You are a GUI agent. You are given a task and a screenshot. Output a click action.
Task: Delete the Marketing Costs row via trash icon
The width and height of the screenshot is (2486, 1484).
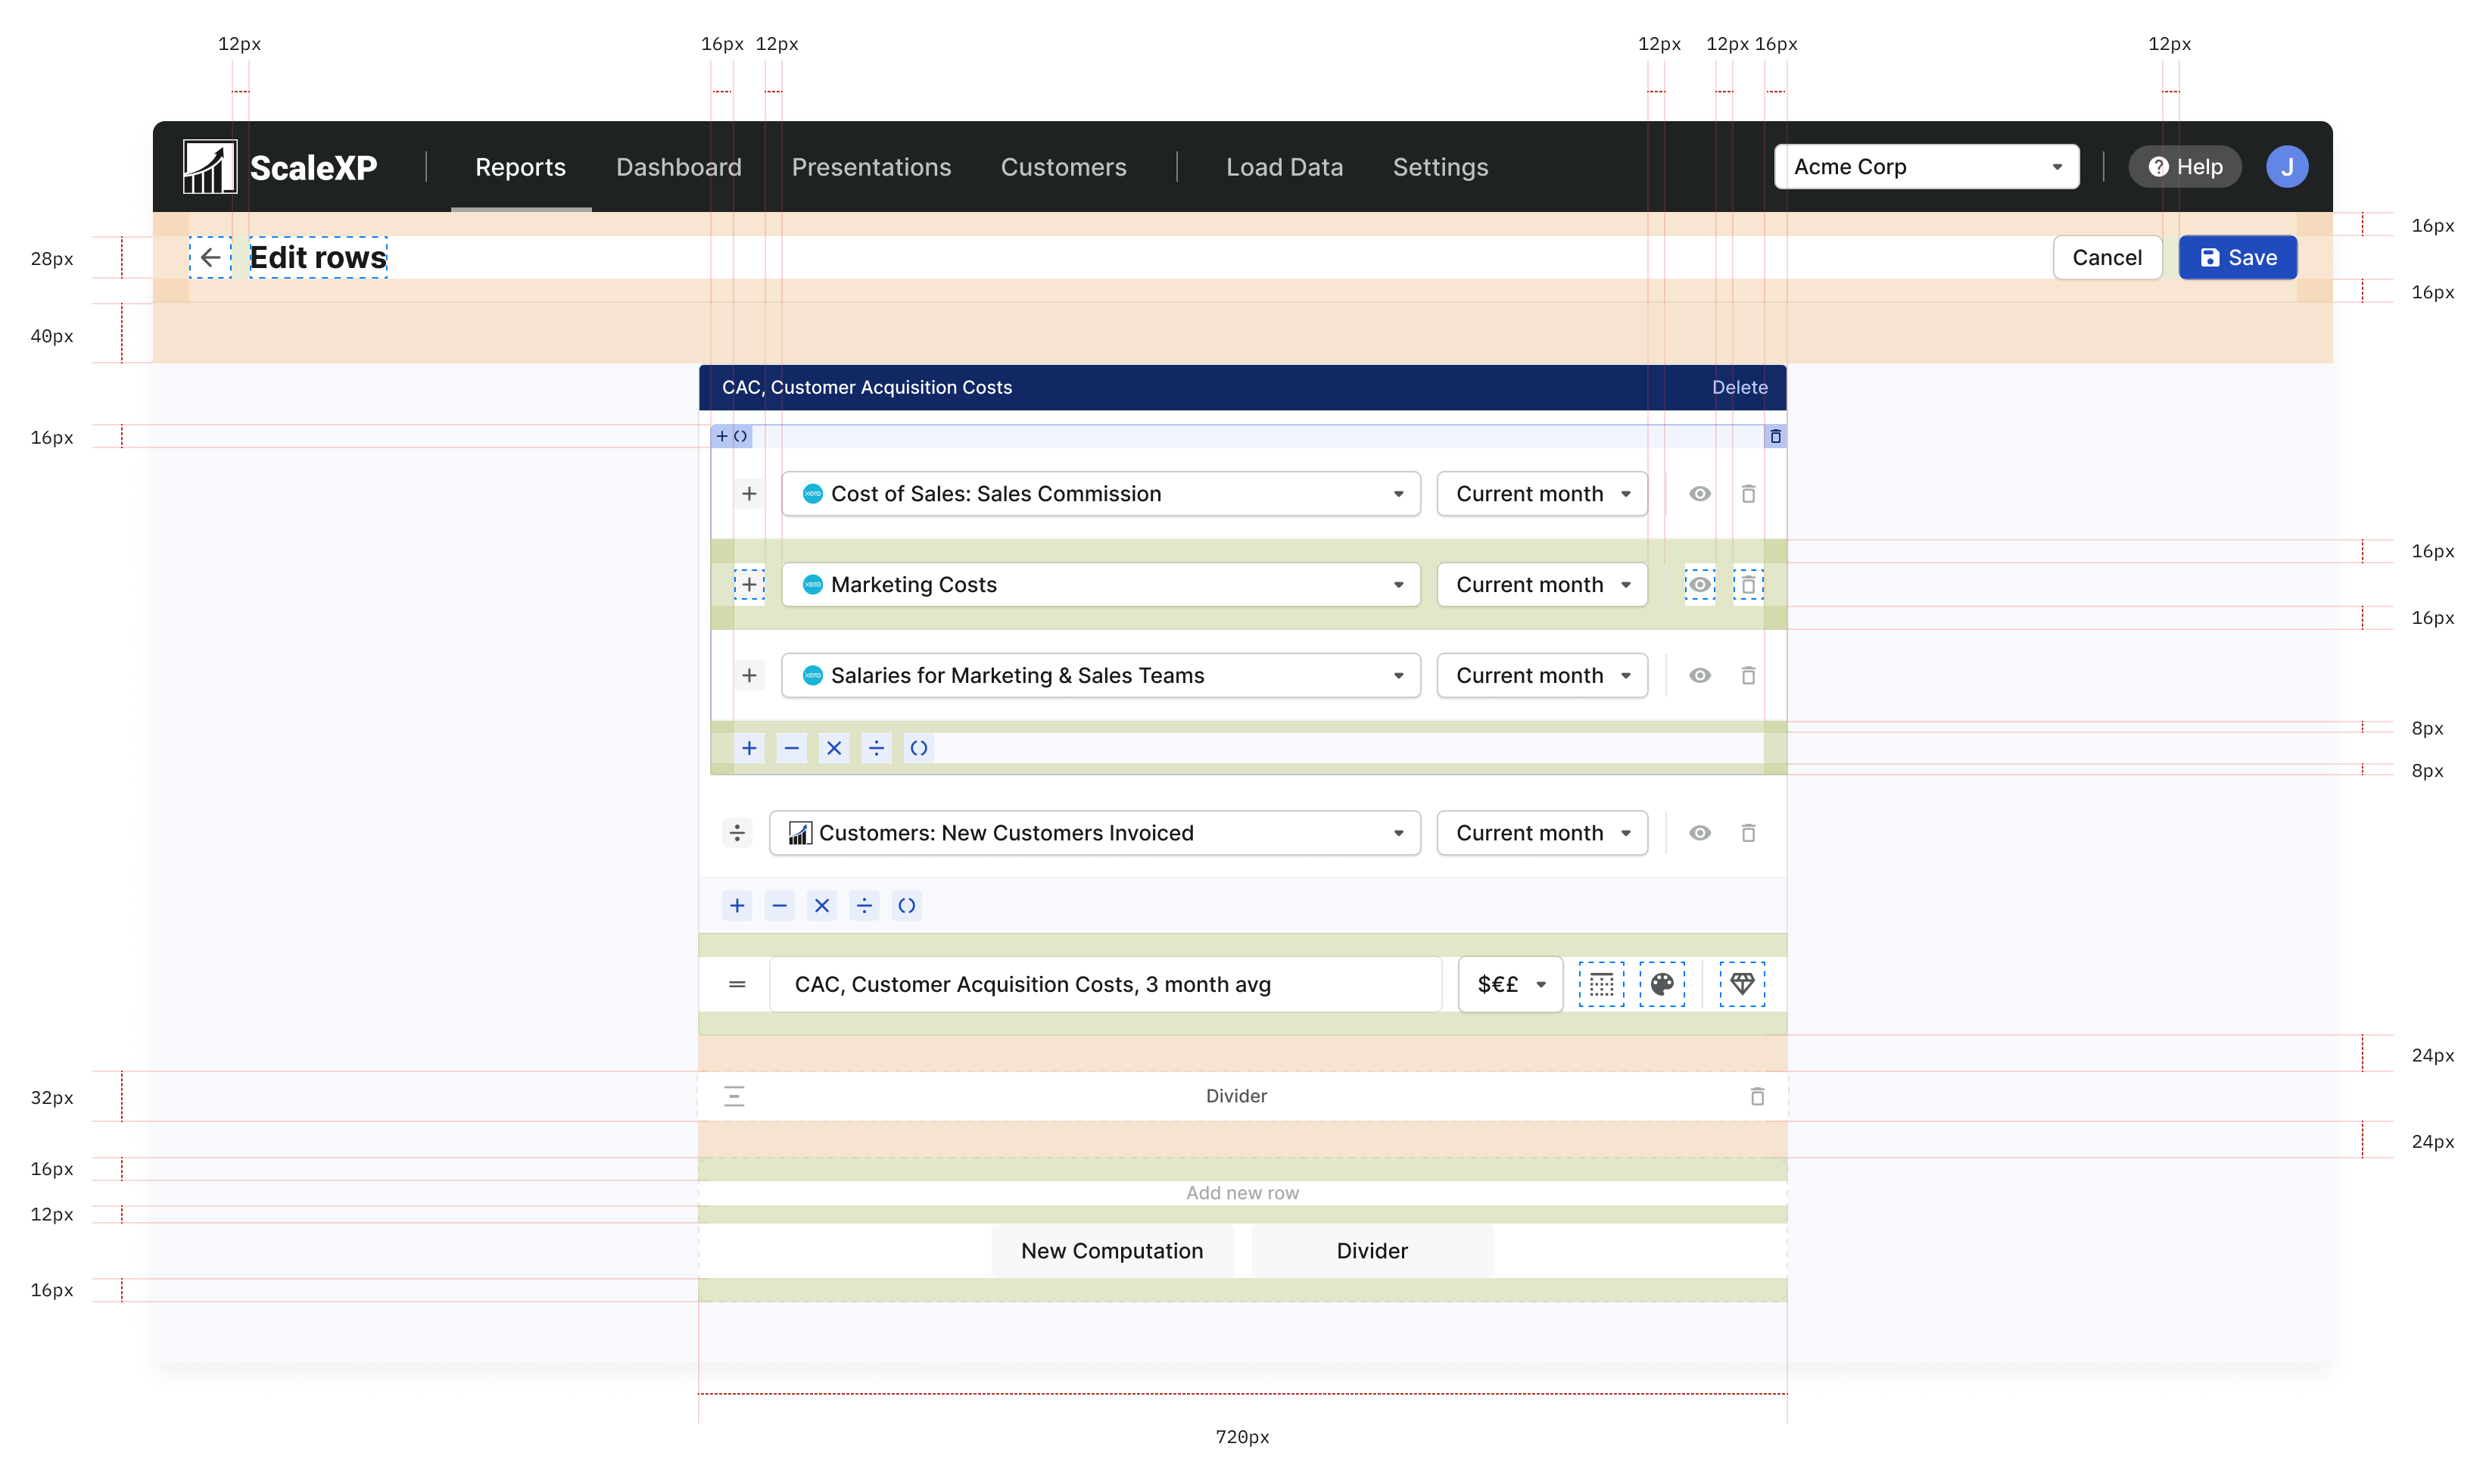pyautogui.click(x=1747, y=585)
